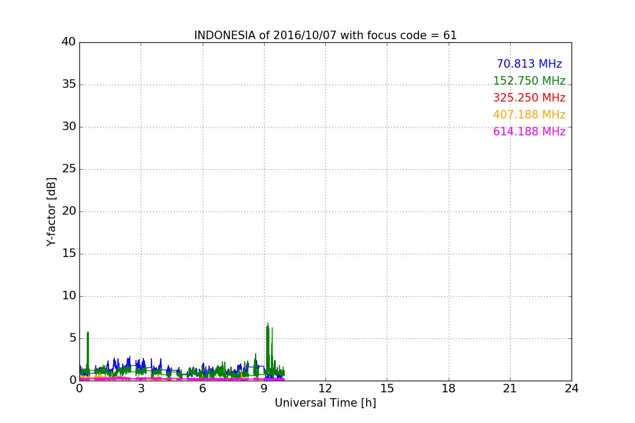Image resolution: width=635 pixels, height=423 pixels.
Task: Click the x-axis tick label 12
Action: pos(325,388)
